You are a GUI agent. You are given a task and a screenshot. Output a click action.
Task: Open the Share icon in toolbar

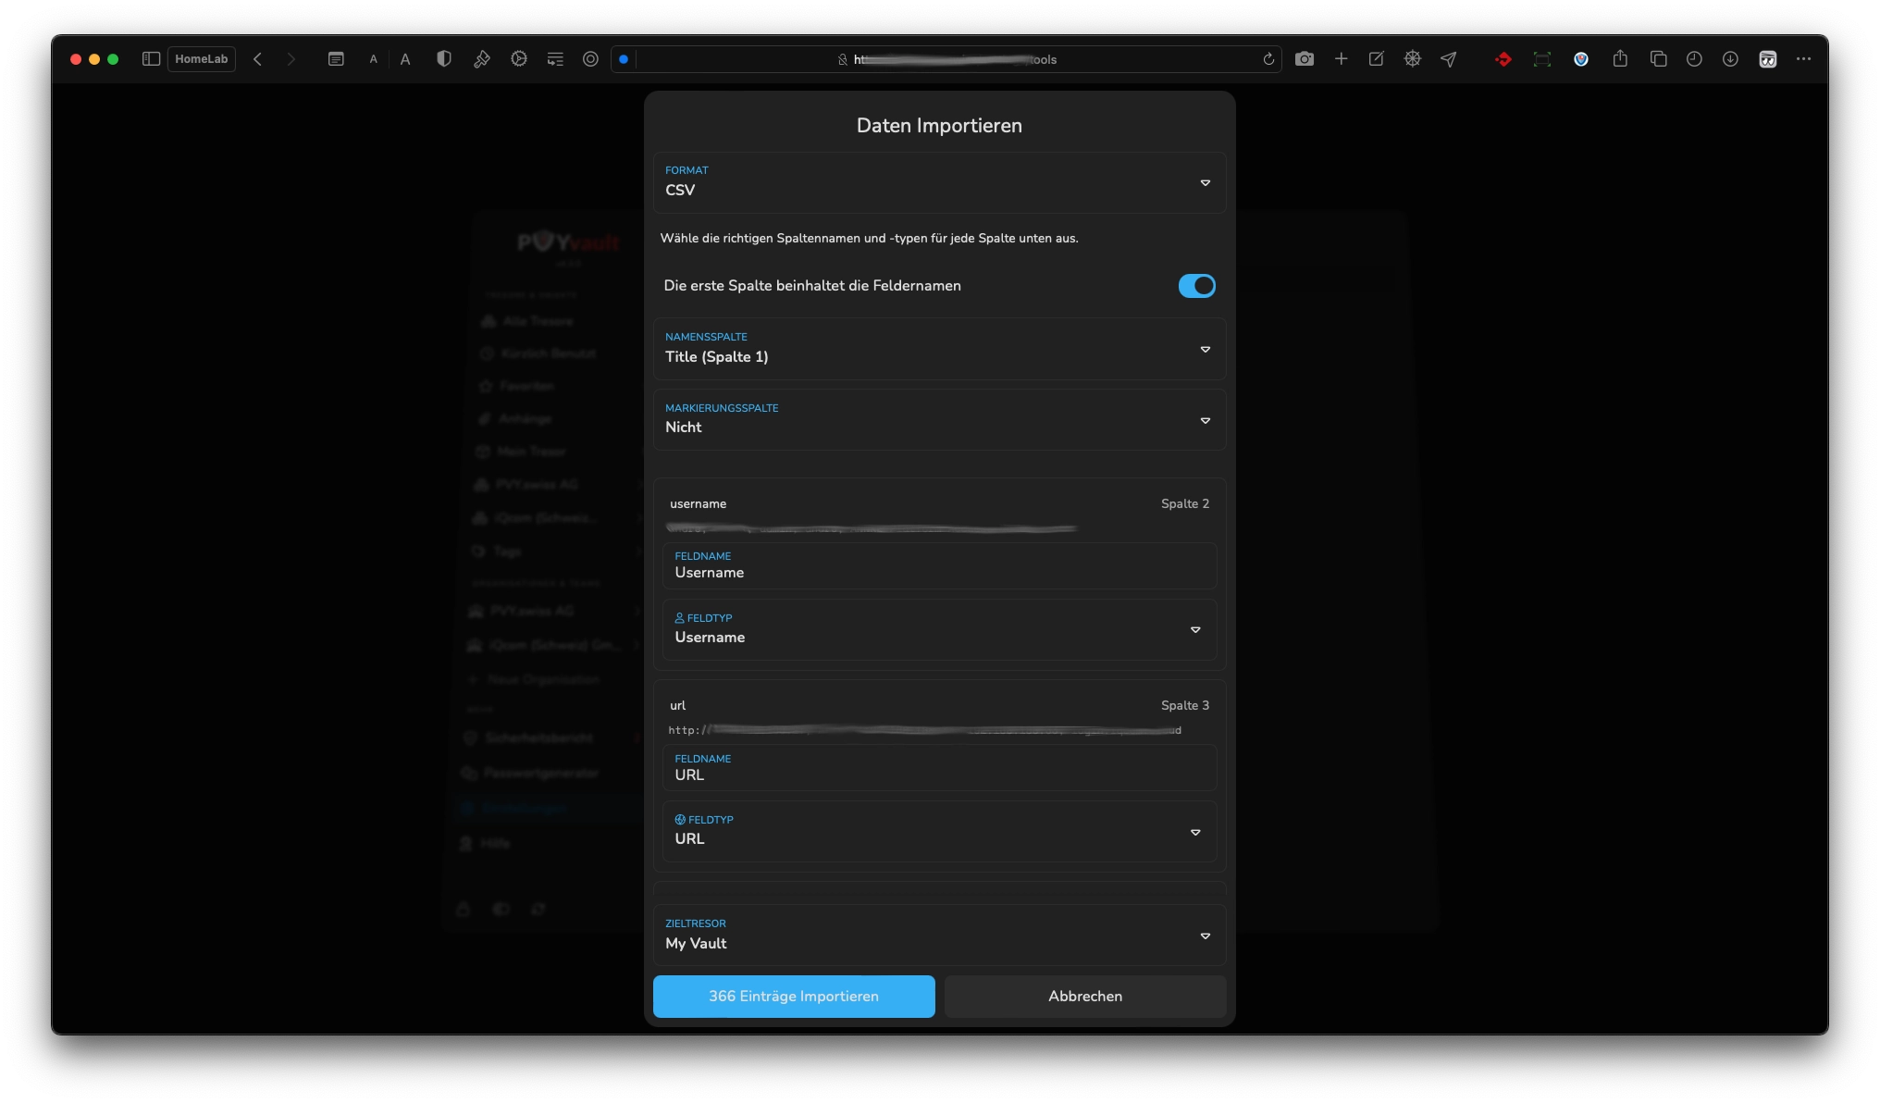[x=1620, y=59]
